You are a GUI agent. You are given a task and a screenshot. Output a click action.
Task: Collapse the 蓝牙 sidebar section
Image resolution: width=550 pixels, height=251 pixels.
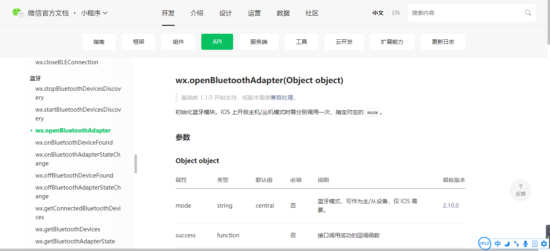coord(35,78)
